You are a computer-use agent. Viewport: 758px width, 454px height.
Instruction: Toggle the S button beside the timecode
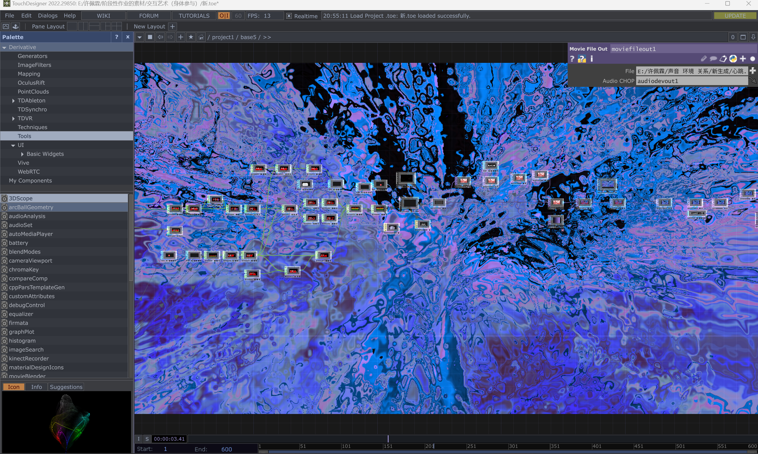click(x=147, y=439)
